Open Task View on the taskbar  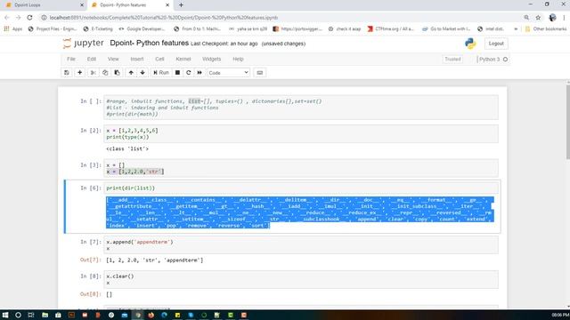pos(31,315)
